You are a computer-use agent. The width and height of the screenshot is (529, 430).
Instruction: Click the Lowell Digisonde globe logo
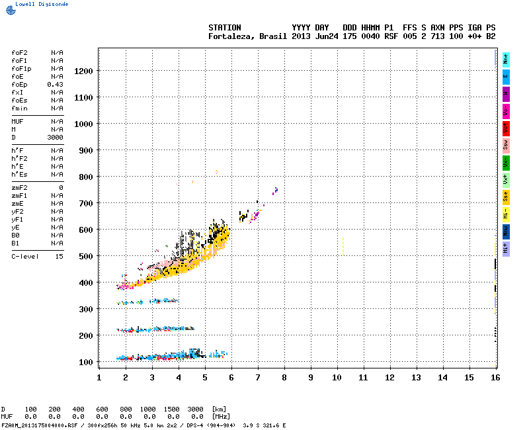pyautogui.click(x=9, y=10)
